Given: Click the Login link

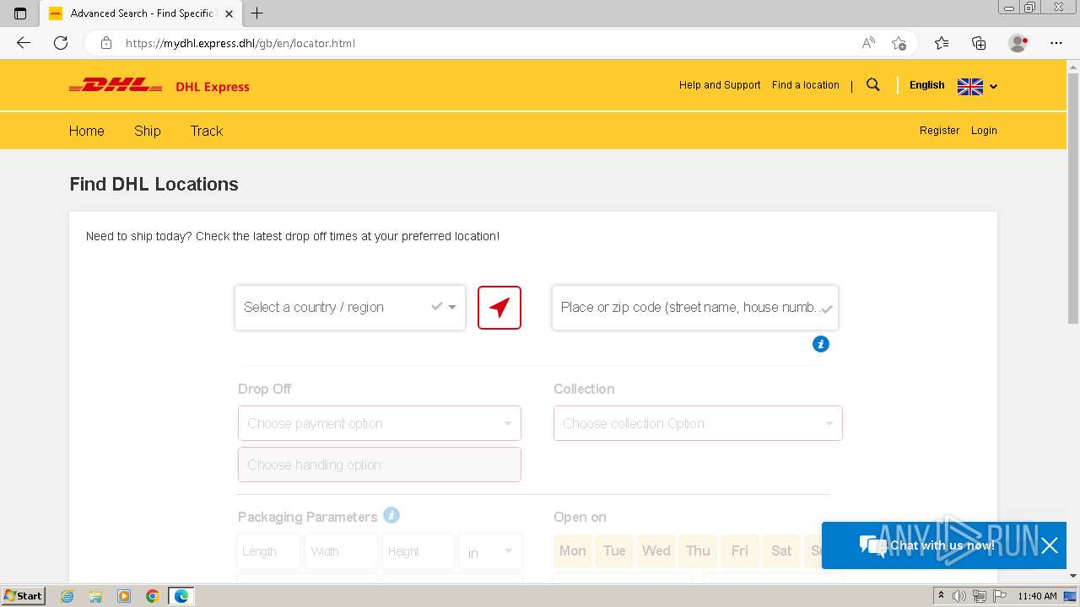Looking at the screenshot, I should pyautogui.click(x=984, y=131).
